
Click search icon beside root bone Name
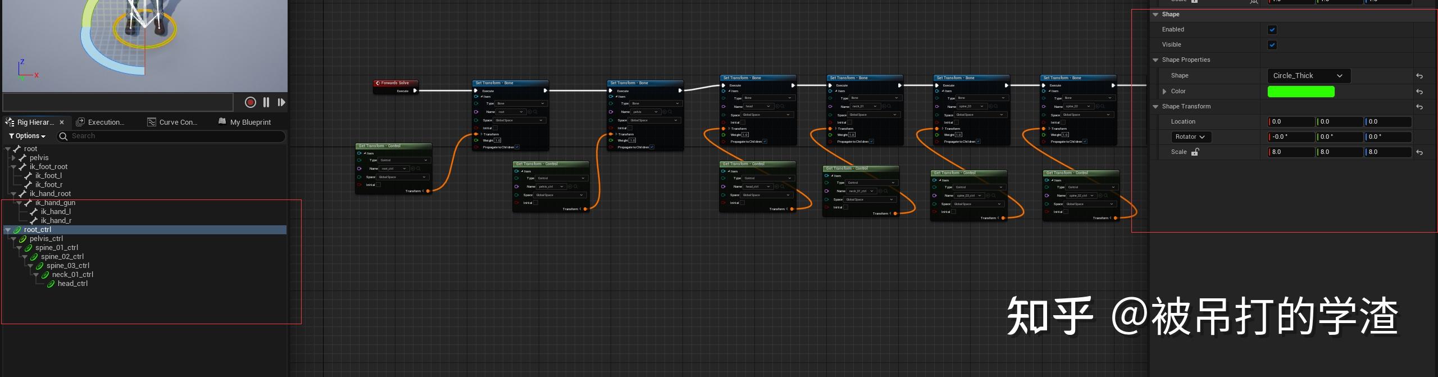pyautogui.click(x=534, y=112)
